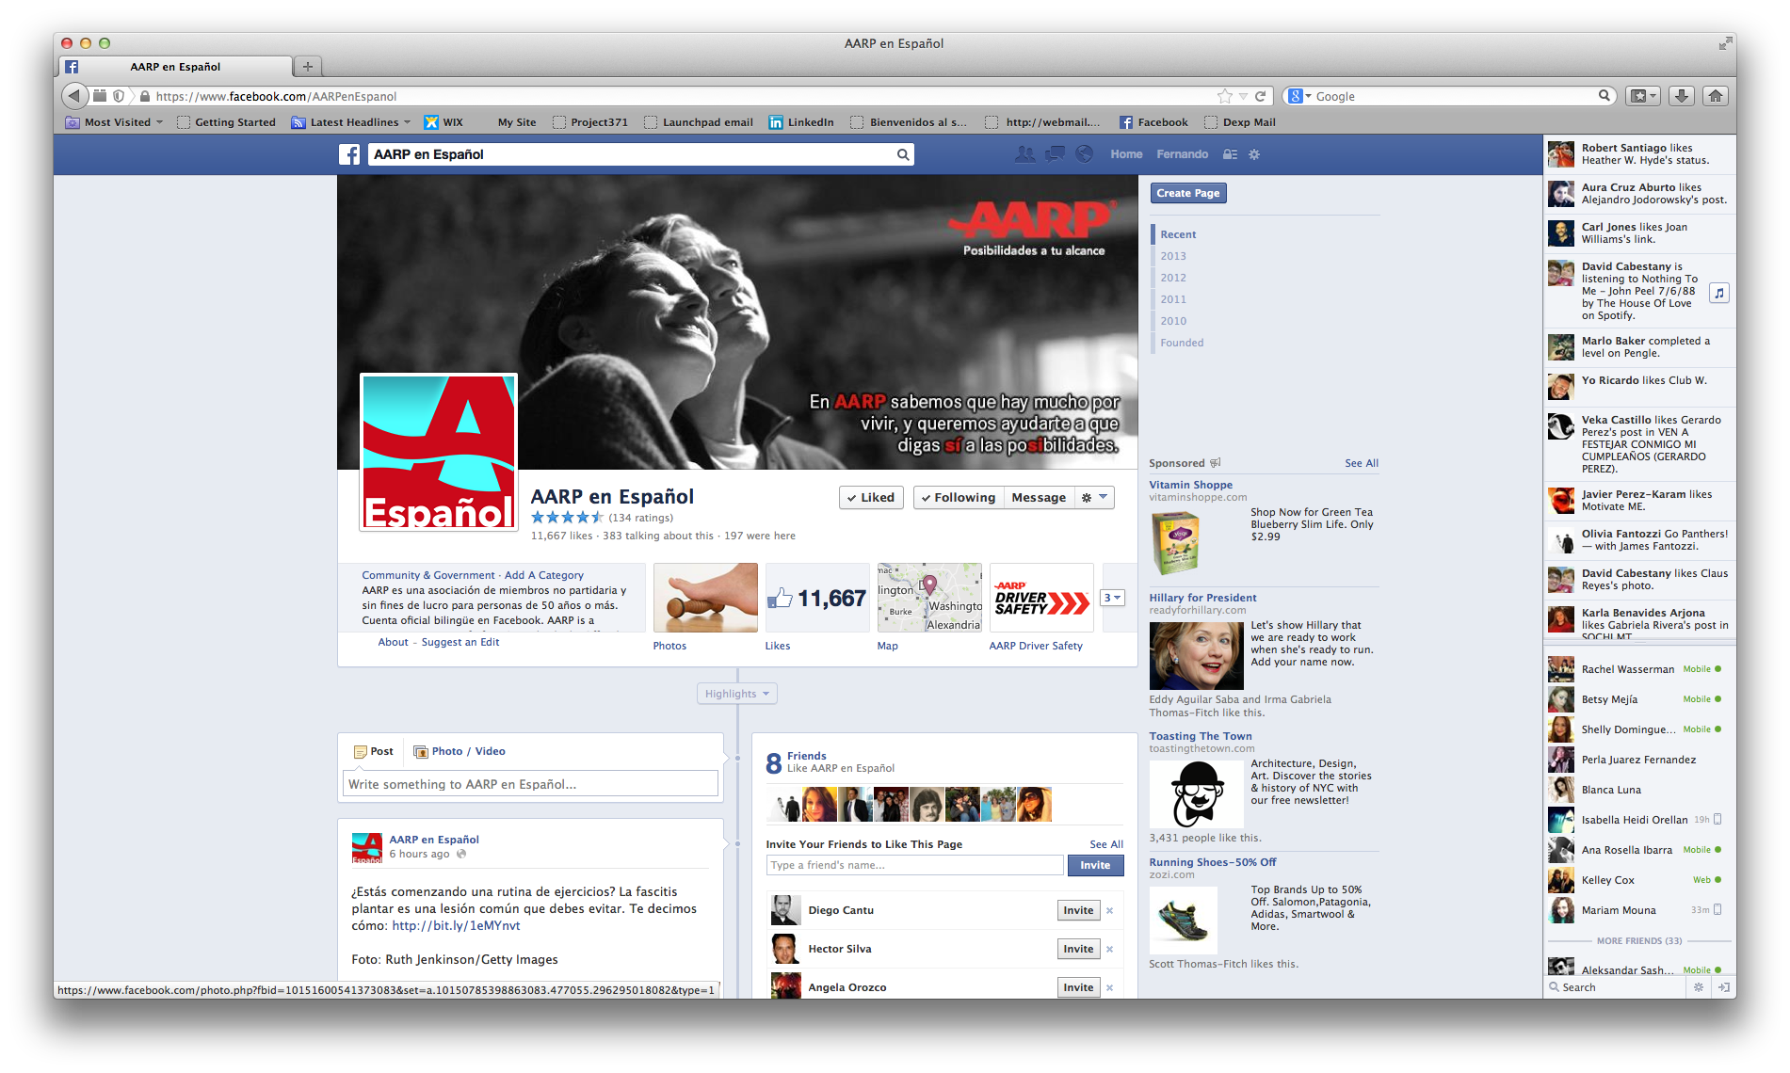
Task: Open the LinkedIn bookmark
Action: point(801,122)
